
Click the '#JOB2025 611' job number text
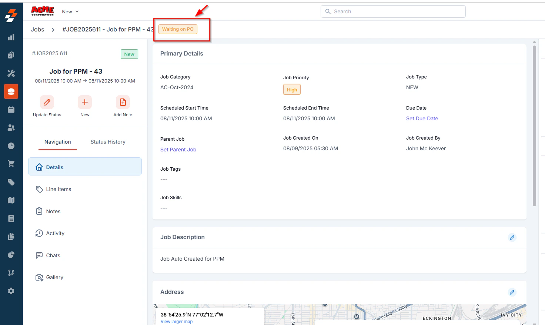click(x=50, y=53)
